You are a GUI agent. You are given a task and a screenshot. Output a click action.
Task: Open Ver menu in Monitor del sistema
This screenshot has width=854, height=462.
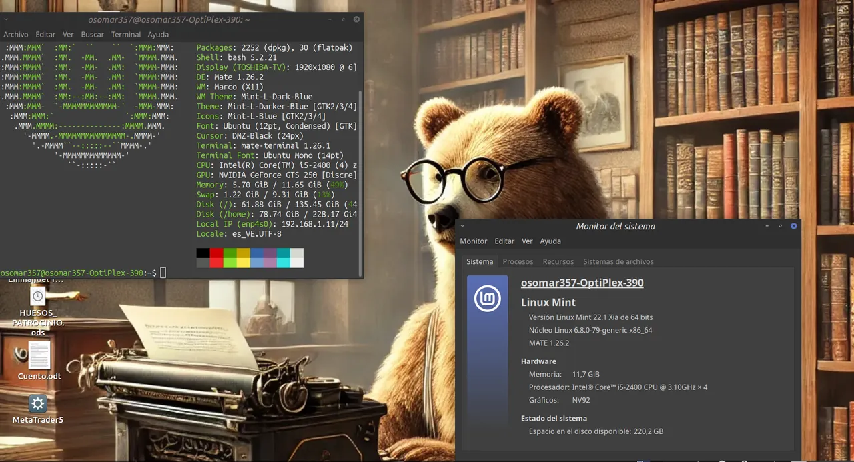527,241
